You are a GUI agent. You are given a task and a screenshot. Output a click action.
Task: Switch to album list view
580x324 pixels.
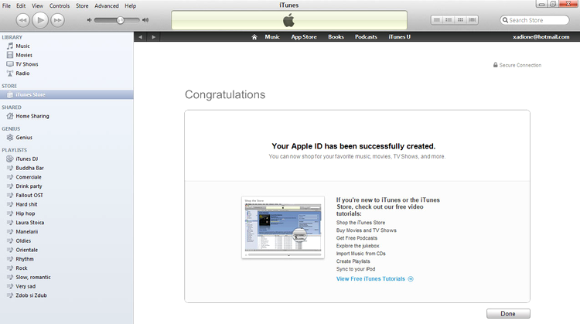tap(449, 20)
